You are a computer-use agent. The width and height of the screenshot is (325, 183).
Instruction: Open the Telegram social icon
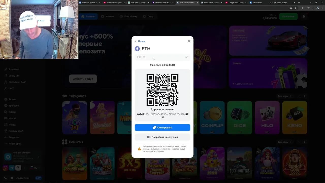pos(12,168)
